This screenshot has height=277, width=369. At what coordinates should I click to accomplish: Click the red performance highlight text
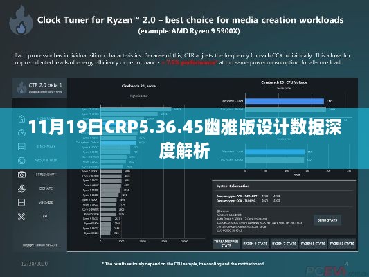(x=189, y=62)
